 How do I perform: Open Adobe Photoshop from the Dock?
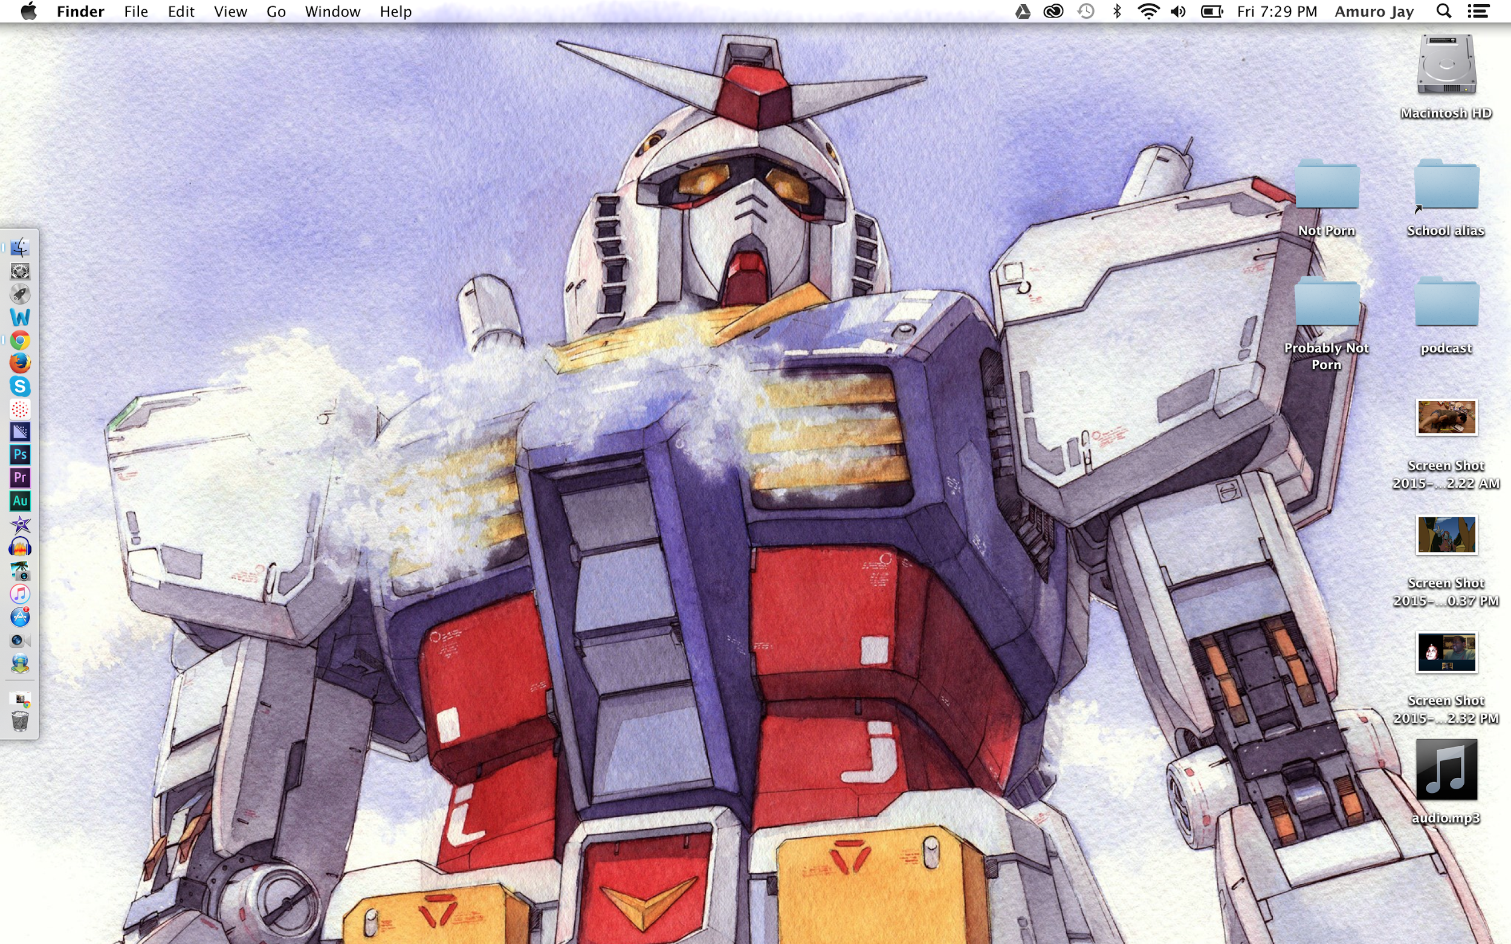(20, 454)
